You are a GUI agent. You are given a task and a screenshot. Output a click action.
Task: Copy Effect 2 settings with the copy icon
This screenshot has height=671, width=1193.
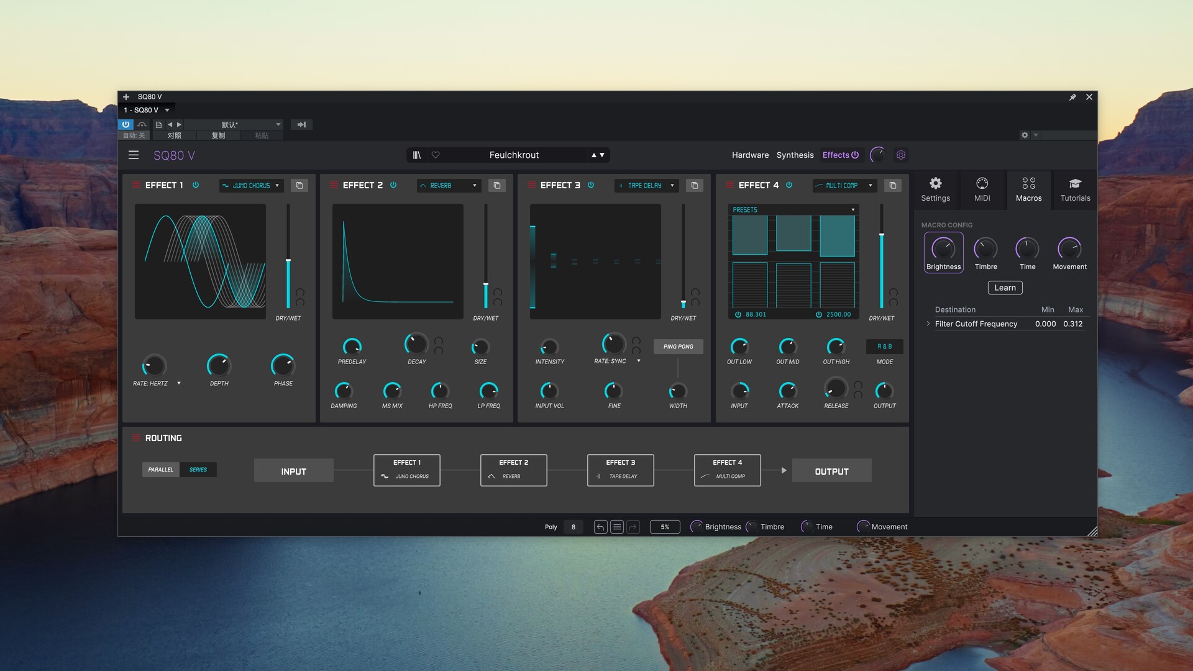pos(497,185)
